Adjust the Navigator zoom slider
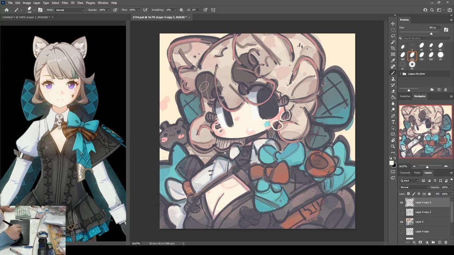This screenshot has height=255, width=454. tap(427, 167)
